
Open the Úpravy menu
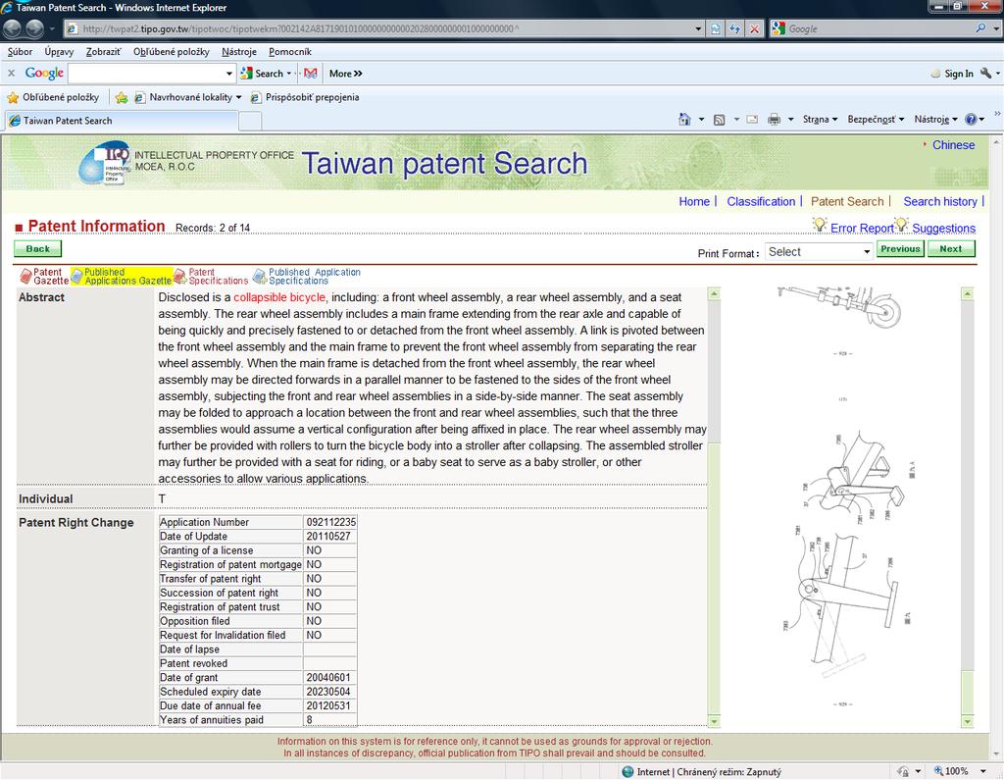(x=59, y=52)
